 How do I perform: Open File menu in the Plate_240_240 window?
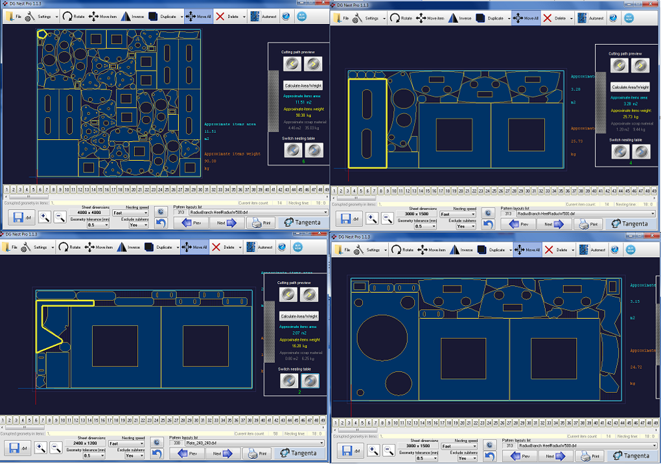tap(12, 247)
